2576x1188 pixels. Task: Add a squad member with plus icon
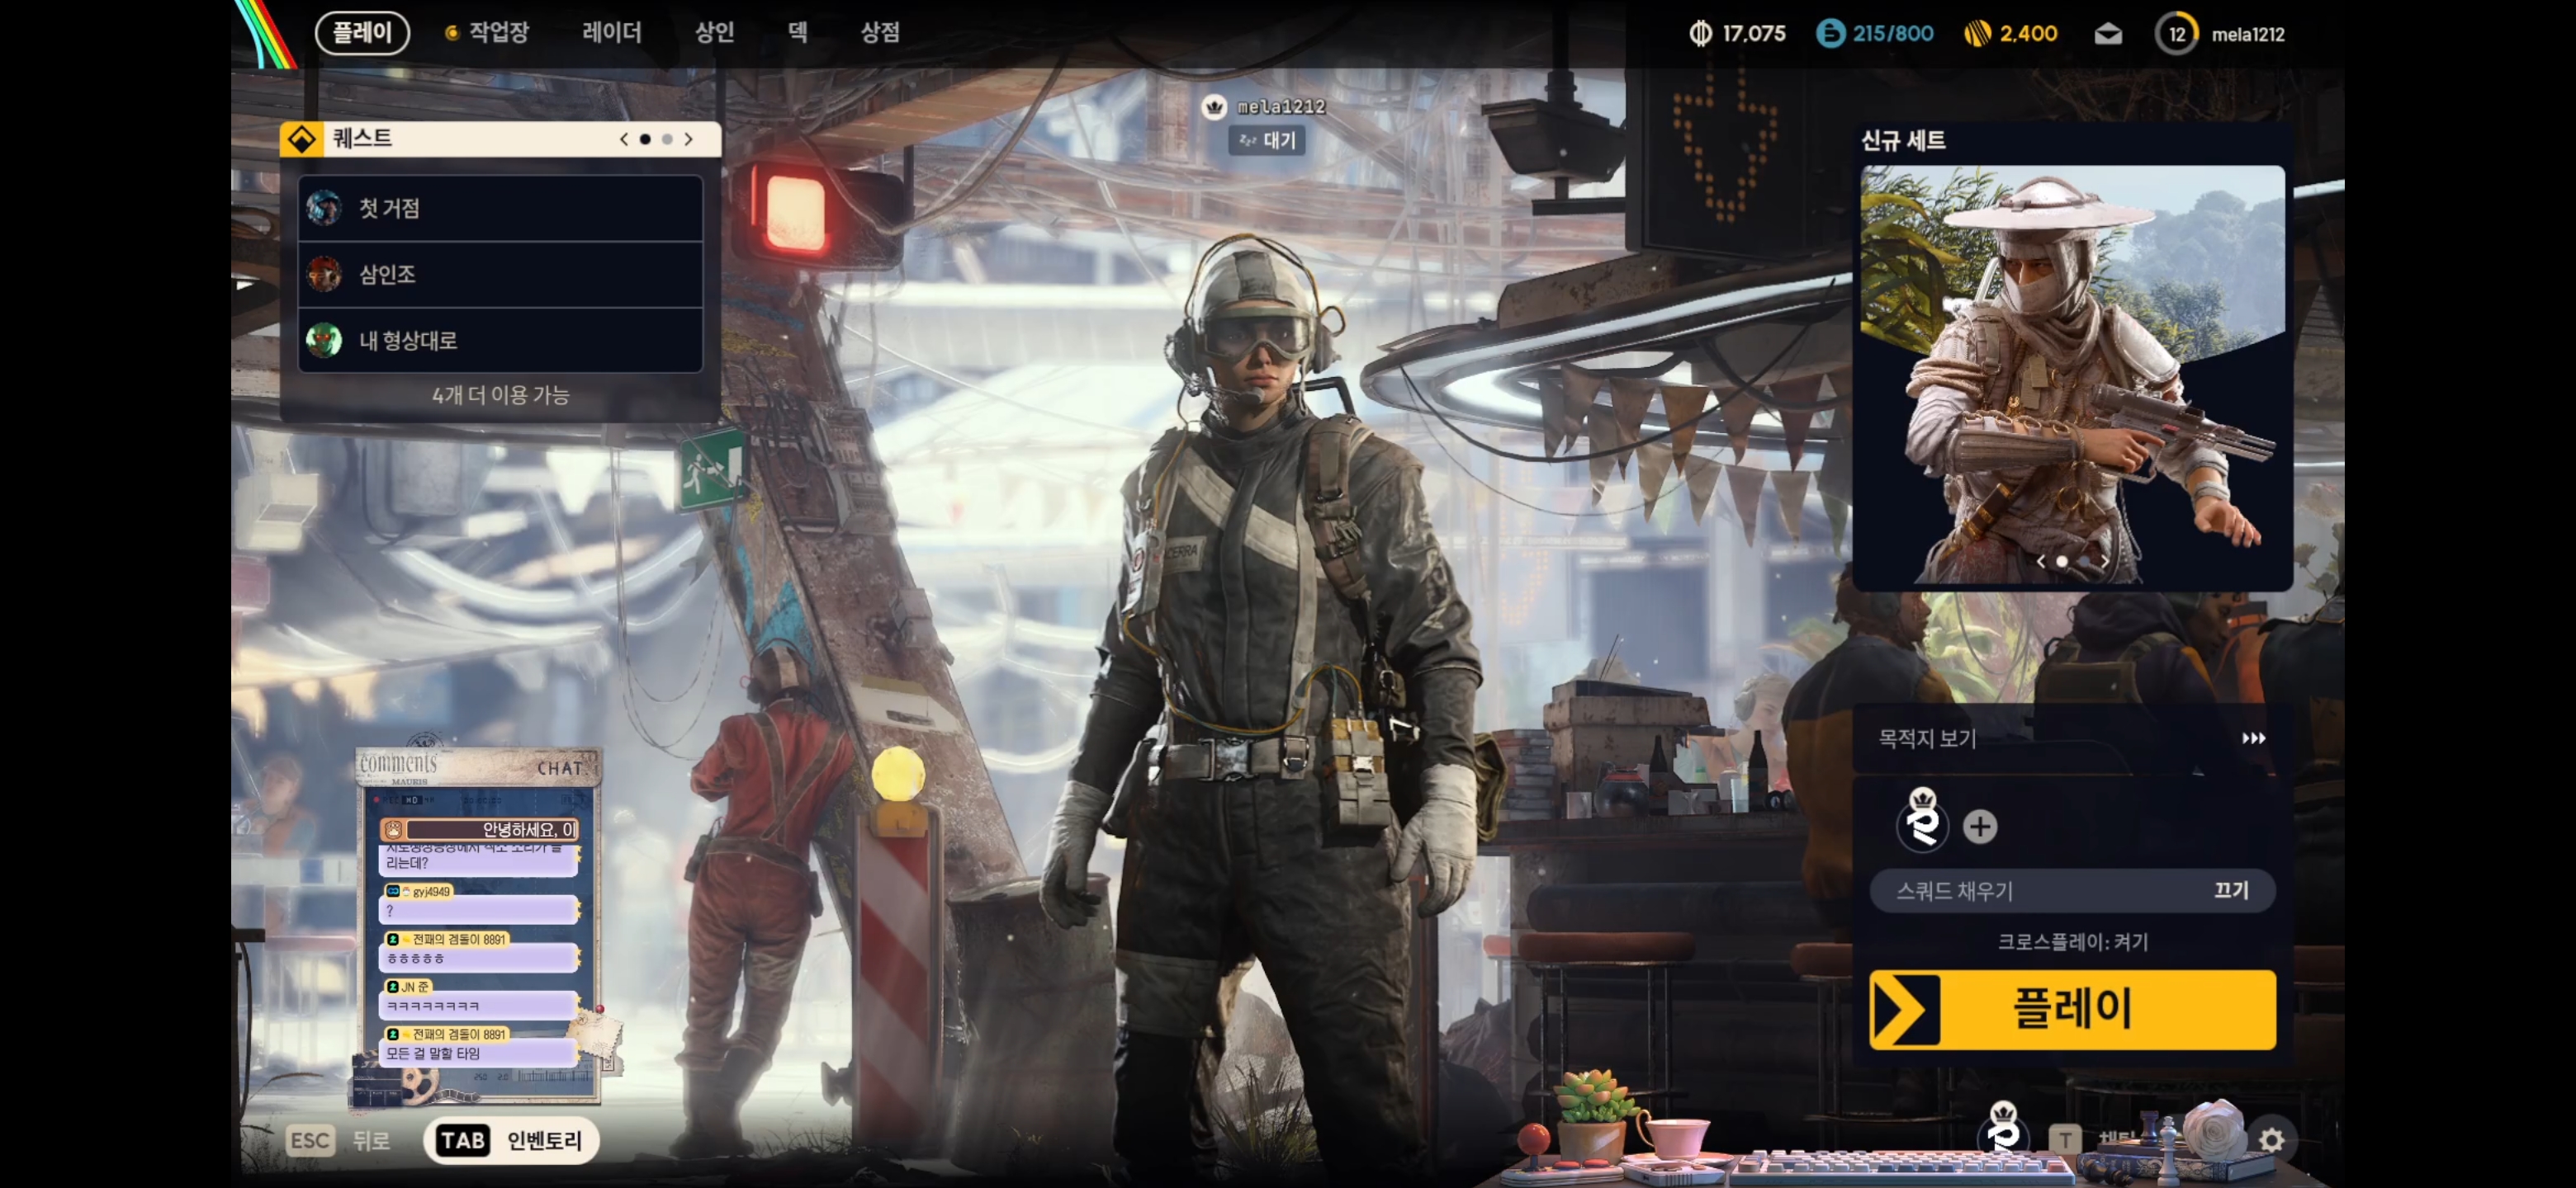click(1979, 827)
